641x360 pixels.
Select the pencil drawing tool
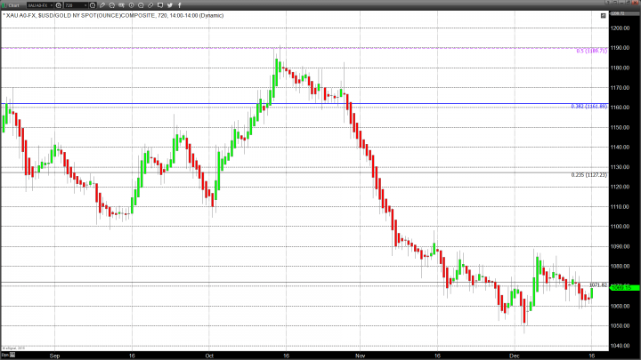click(x=102, y=5)
